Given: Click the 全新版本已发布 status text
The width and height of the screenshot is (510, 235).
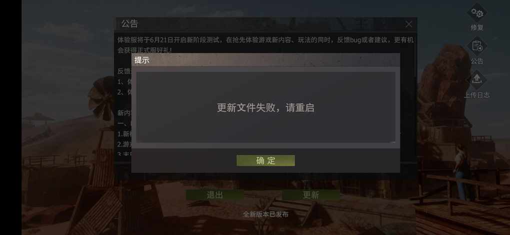Looking at the screenshot, I should [265, 214].
